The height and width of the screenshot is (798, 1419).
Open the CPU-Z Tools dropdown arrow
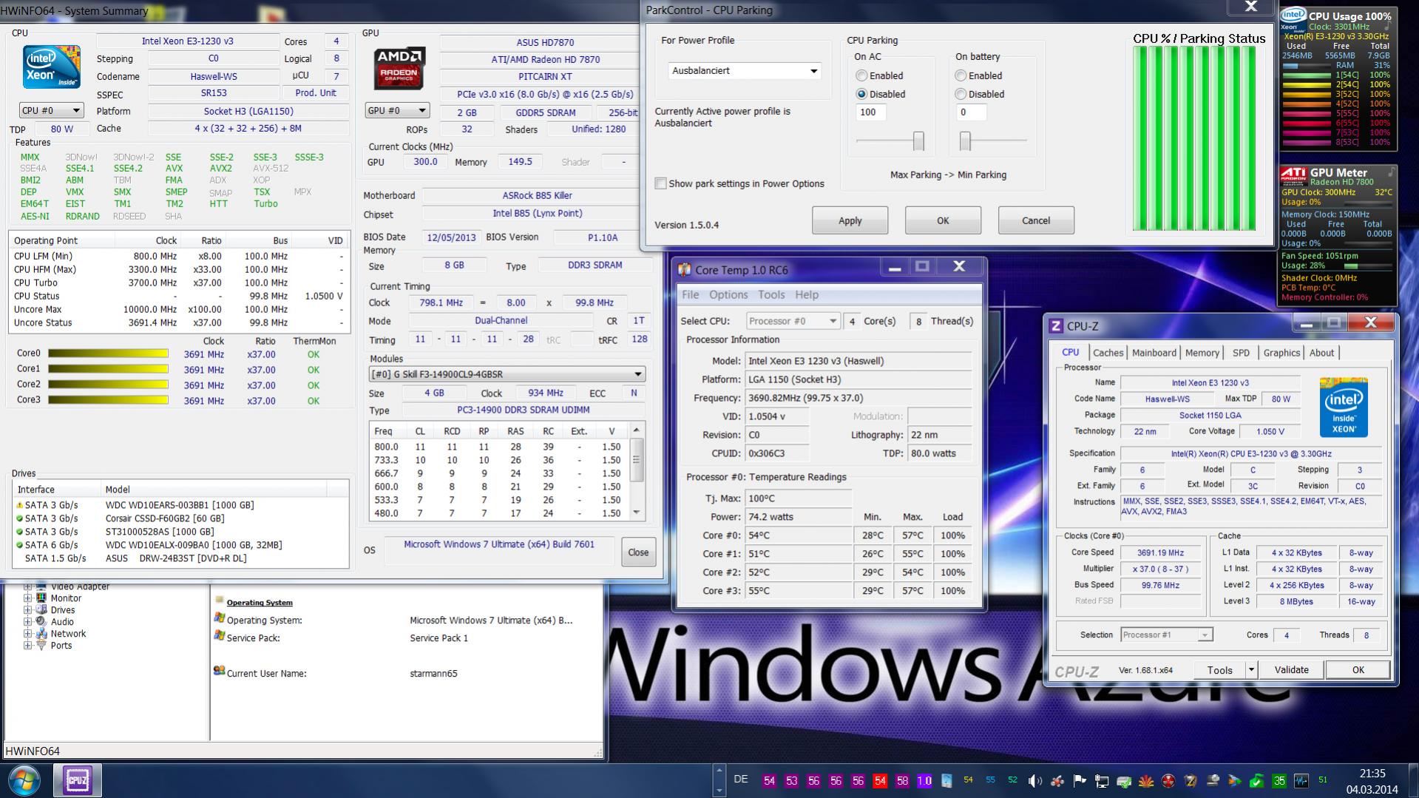[1251, 670]
